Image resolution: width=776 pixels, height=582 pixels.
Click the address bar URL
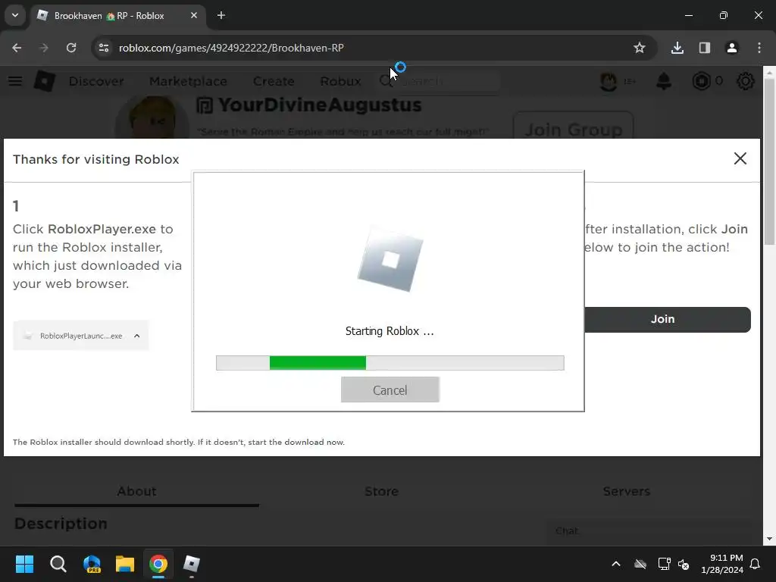231,48
